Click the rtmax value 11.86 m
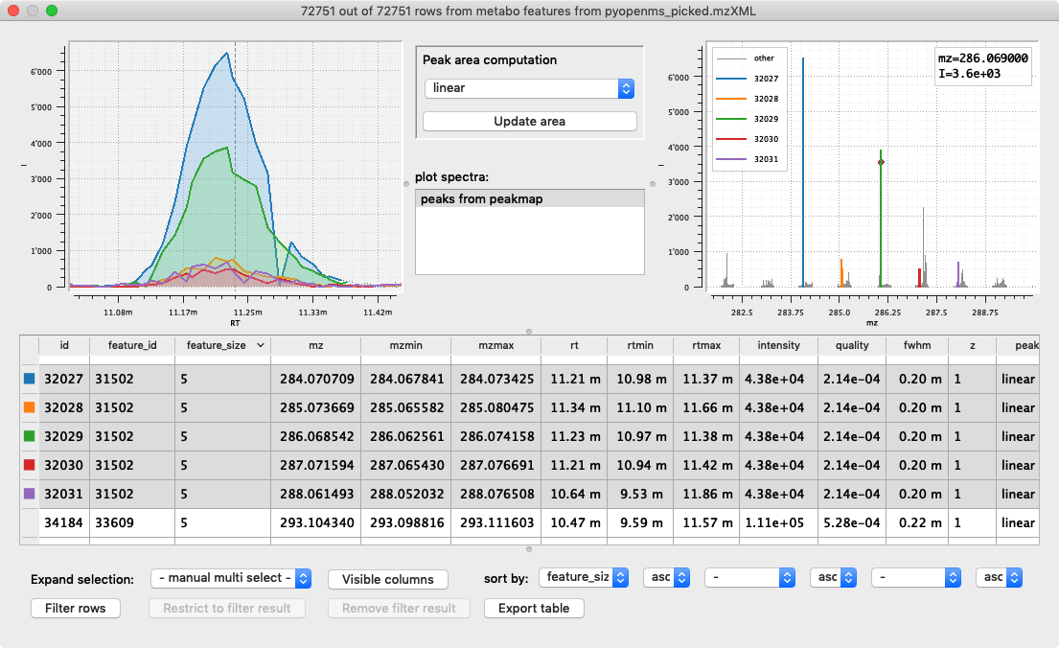1059x648 pixels. tap(707, 494)
